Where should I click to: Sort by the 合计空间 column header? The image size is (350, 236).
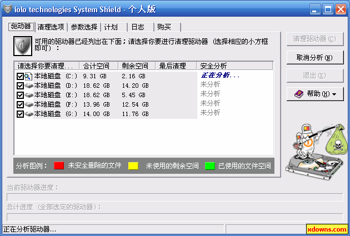[x=99, y=66]
